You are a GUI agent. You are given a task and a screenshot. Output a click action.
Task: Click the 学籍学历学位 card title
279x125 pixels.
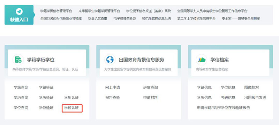pos(41,60)
